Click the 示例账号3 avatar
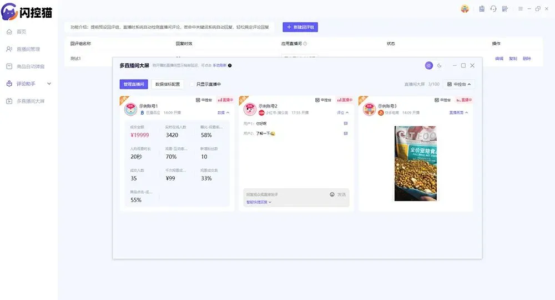 pos(369,110)
